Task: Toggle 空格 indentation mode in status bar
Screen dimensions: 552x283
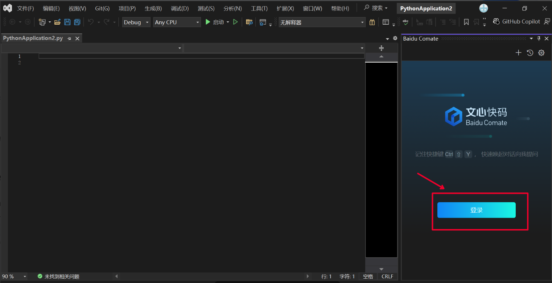Action: point(368,276)
